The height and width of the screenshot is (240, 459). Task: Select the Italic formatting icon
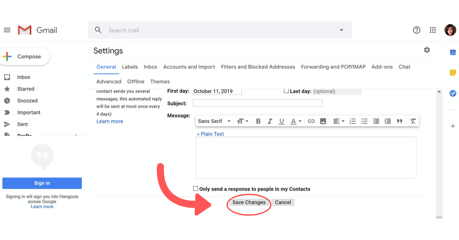coord(270,121)
